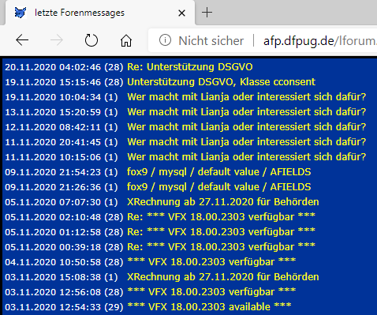377x315 pixels.
Task: Open fox9 mysql post from 21:54:23
Action: point(219,172)
